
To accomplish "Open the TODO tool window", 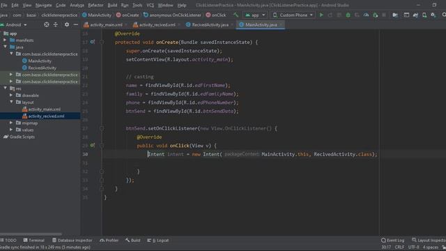I will pos(8,241).
